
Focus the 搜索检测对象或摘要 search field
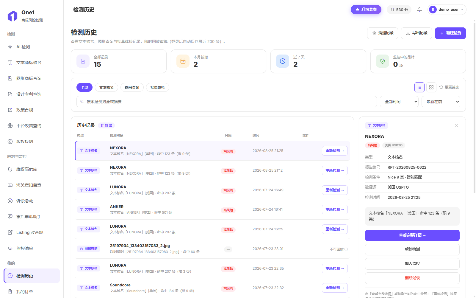click(x=227, y=102)
